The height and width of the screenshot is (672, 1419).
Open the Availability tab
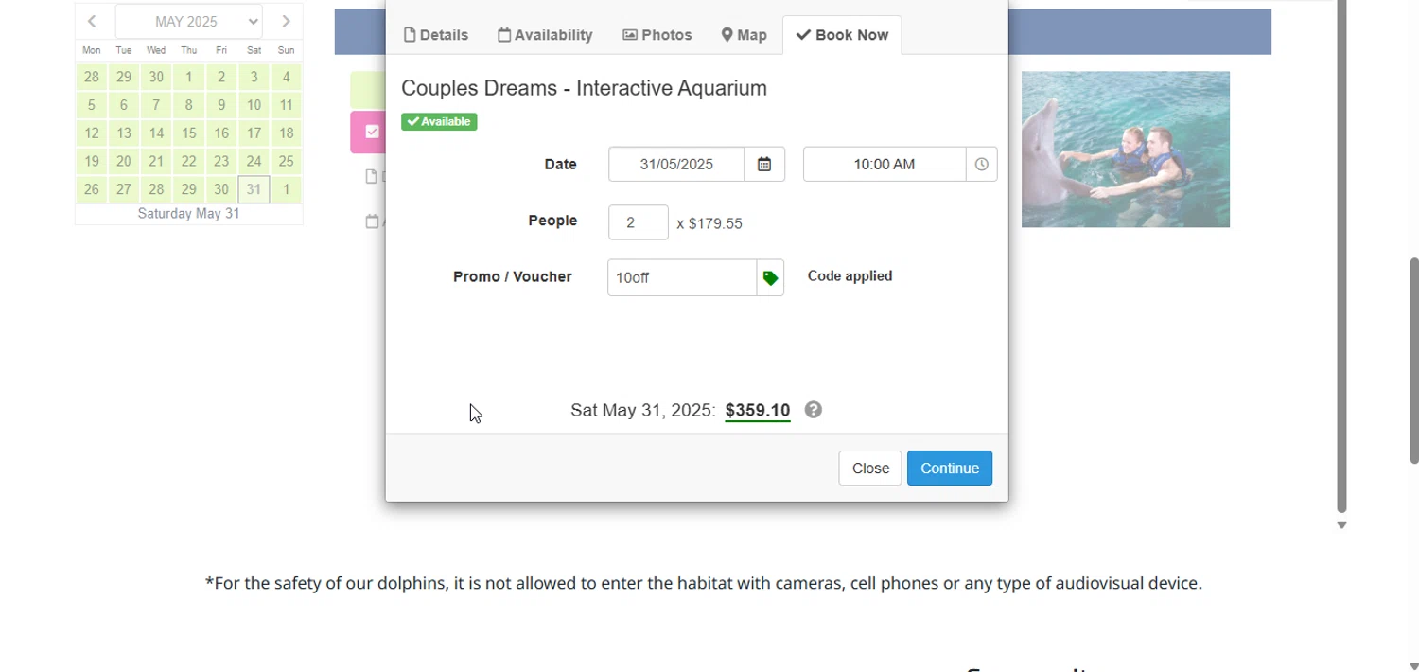click(x=545, y=35)
